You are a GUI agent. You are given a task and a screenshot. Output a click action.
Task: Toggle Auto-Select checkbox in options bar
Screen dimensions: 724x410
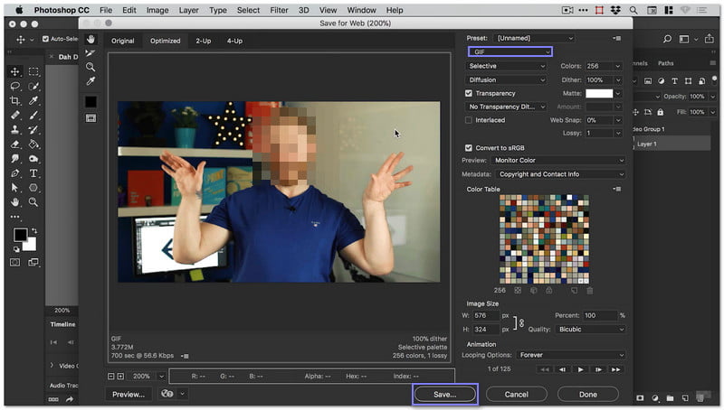coord(45,39)
